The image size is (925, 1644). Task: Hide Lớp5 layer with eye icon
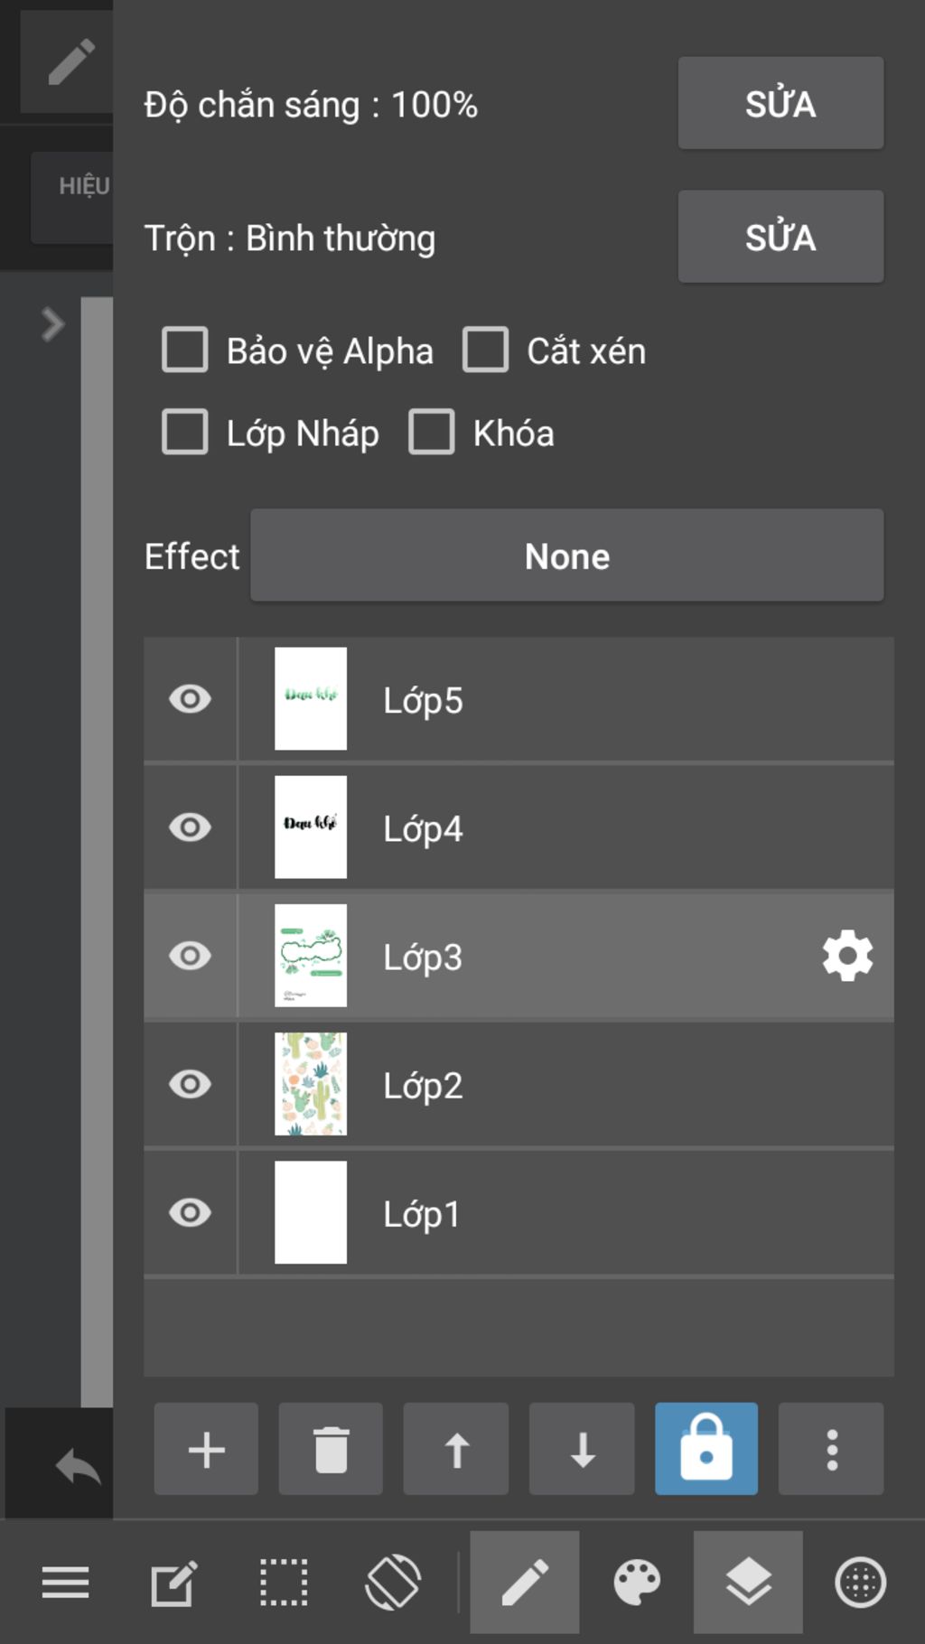(191, 699)
